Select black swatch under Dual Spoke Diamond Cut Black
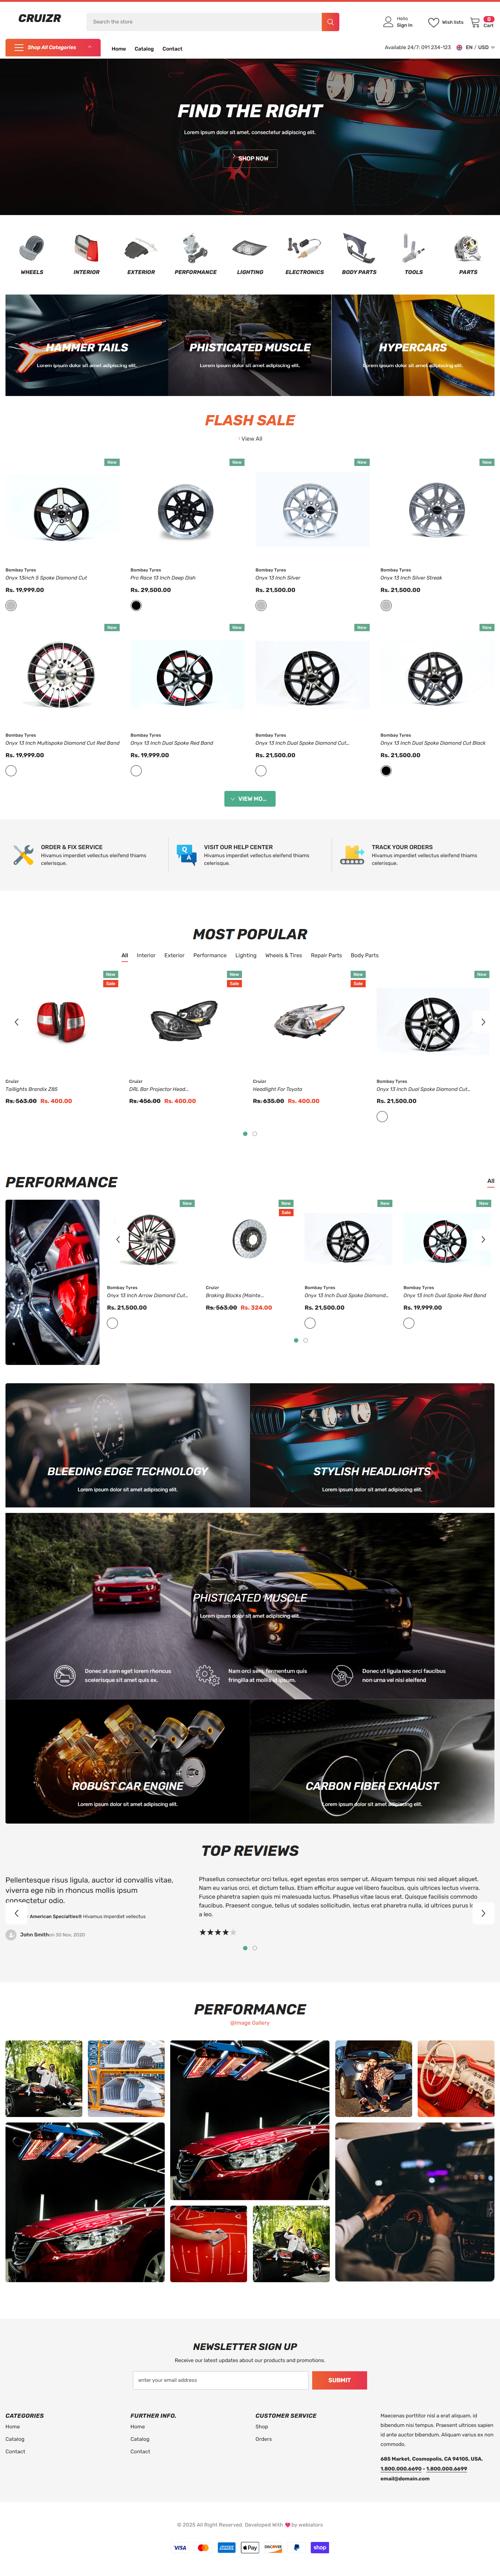The width and height of the screenshot is (500, 2576). click(x=386, y=770)
